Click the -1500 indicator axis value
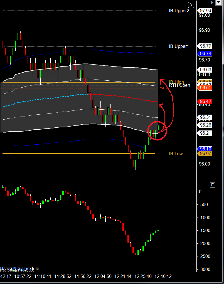Image resolution: width=224 pixels, height=284 pixels. click(x=205, y=231)
